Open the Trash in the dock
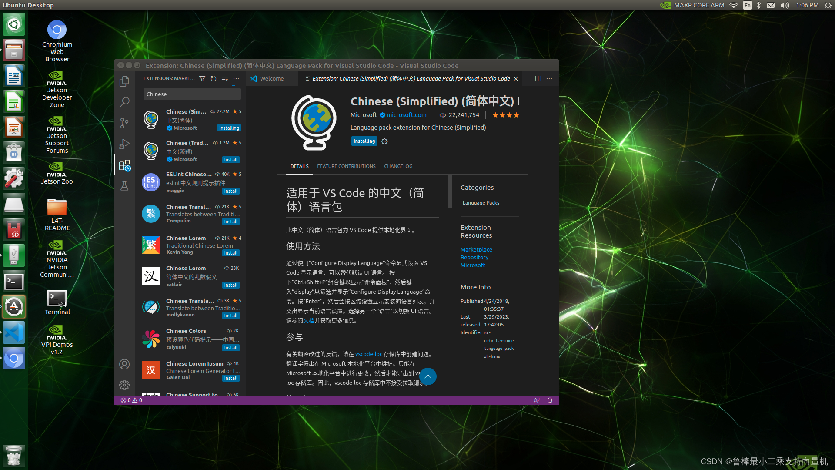 click(14, 456)
